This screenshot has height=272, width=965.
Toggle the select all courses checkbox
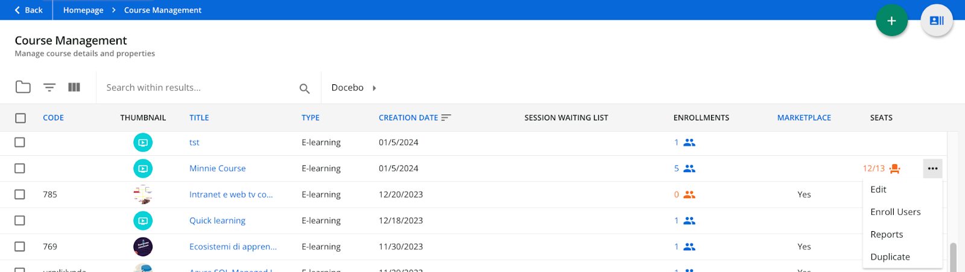(21, 118)
